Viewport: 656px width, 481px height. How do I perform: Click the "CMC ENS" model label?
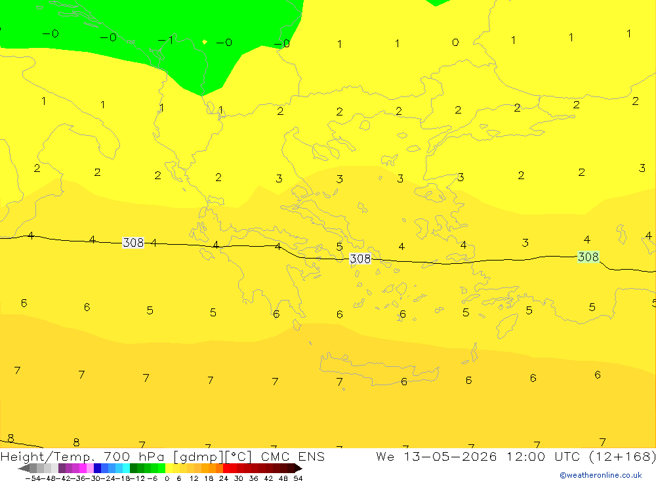tap(293, 457)
